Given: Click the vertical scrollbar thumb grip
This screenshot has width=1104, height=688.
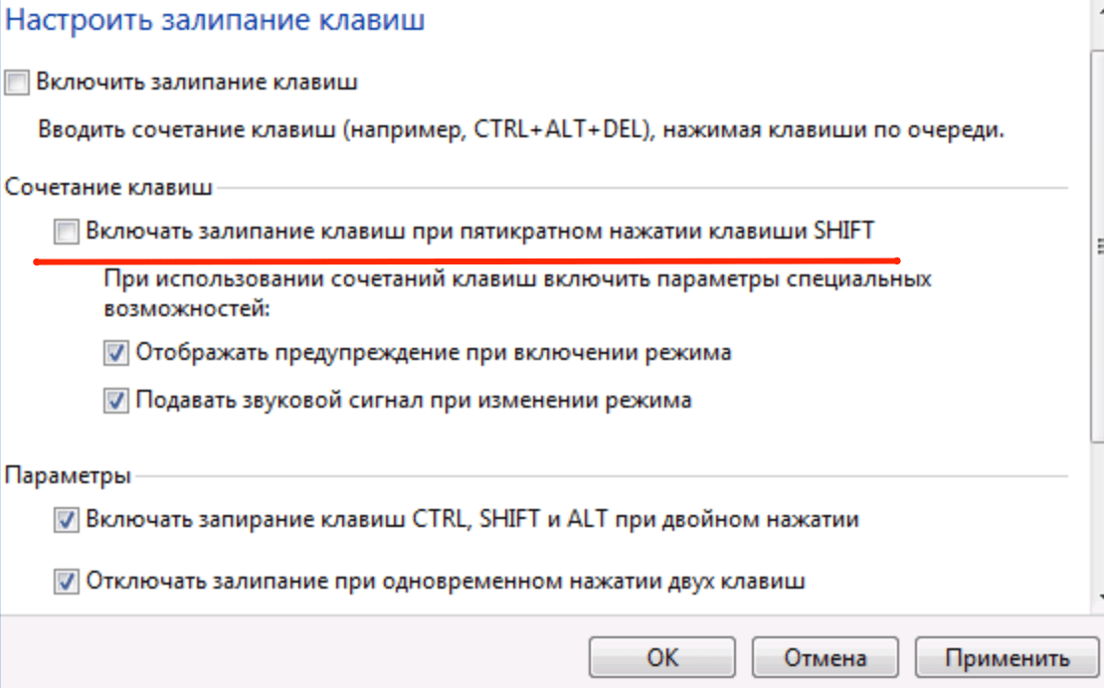Looking at the screenshot, I should click(1098, 247).
